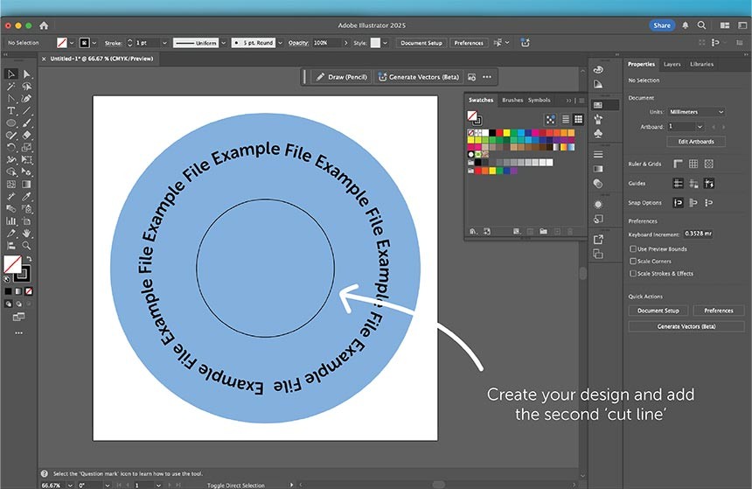752x489 pixels.
Task: Select the Ellipse tool
Action: (x=11, y=123)
